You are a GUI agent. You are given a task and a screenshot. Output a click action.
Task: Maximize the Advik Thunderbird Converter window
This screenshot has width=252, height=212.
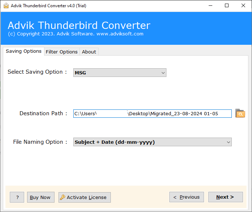(x=227, y=6)
